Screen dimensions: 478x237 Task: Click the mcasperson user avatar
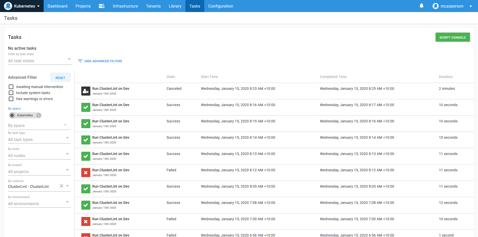(x=436, y=6)
